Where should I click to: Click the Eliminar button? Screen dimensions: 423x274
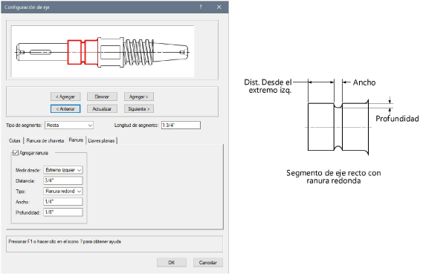(x=102, y=97)
